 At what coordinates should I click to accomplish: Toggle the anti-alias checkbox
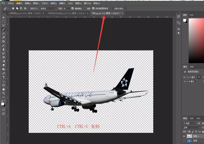pos(73,8)
